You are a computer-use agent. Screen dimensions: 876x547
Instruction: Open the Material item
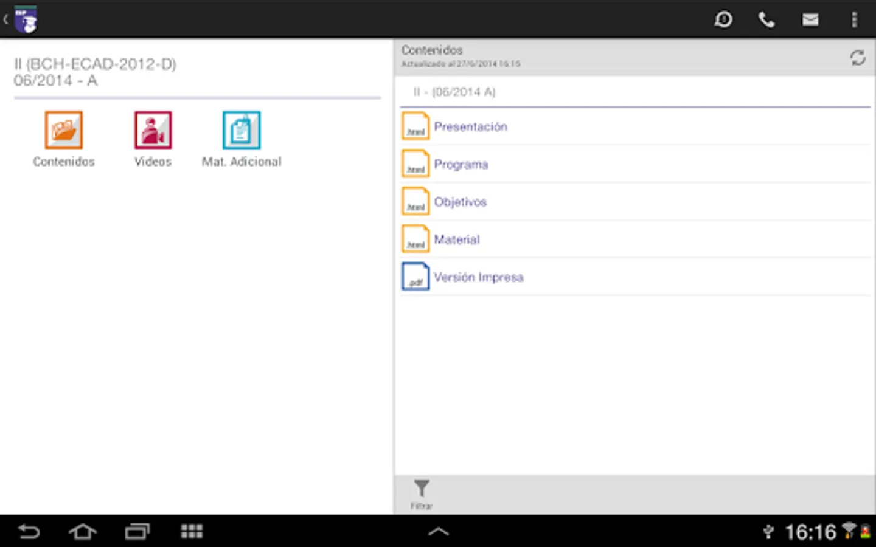[x=456, y=239]
